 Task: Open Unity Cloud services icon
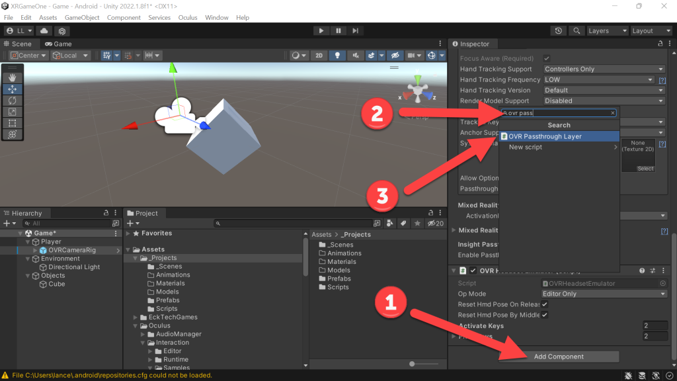tap(44, 30)
